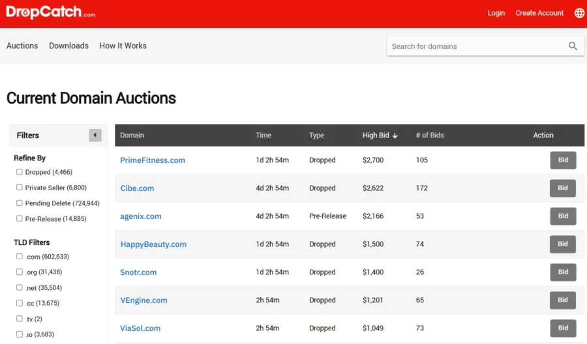Screen dimensions: 587x344
Task: Click the $2,622 high bid value
Action: (373, 188)
